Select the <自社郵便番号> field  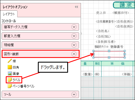pos(105,22)
